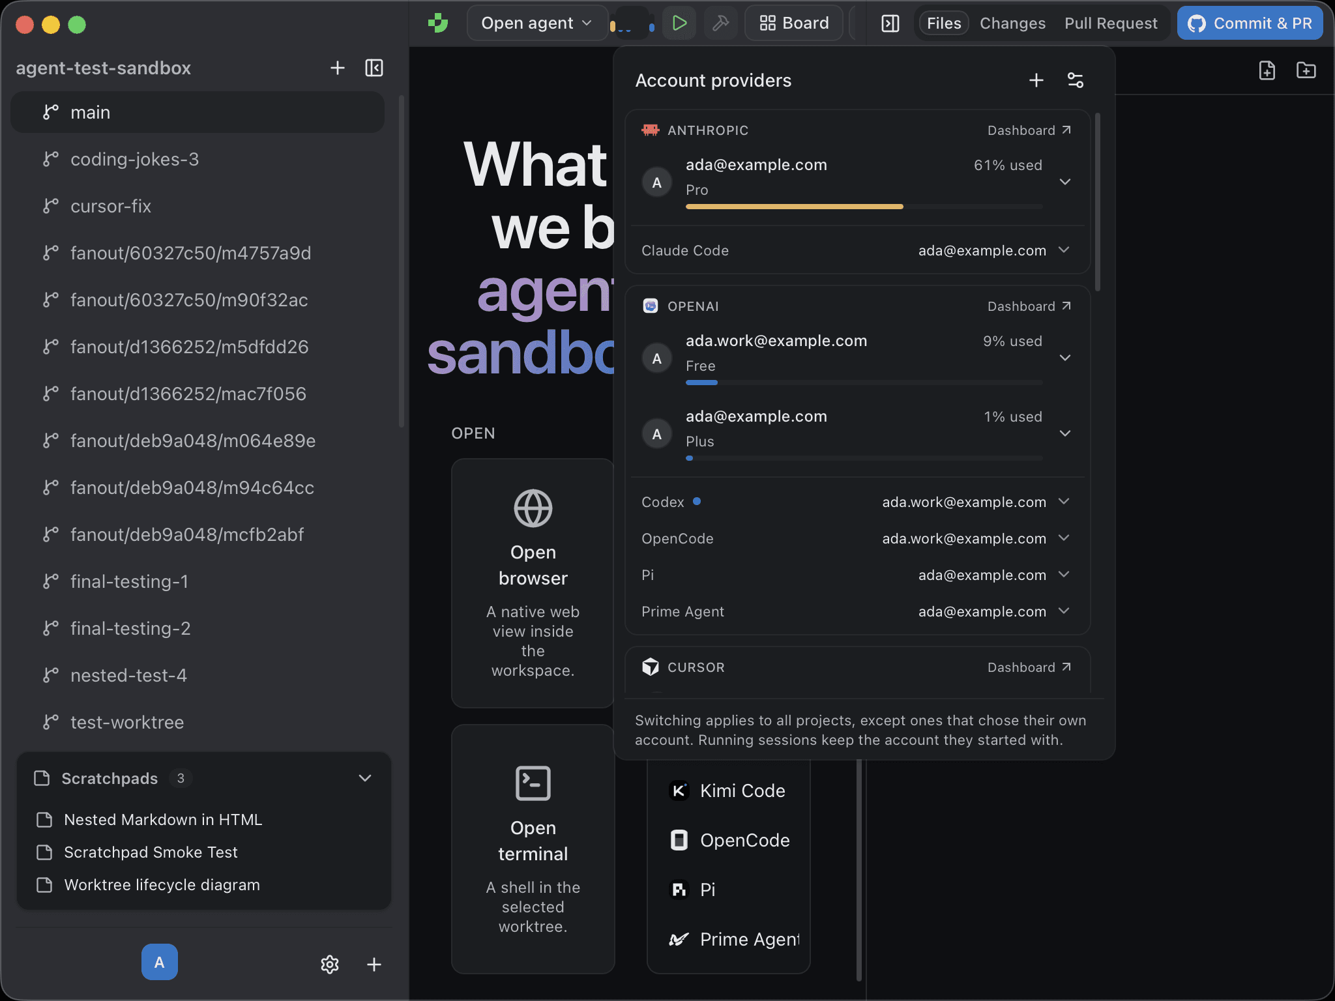Open the OpenAI Dashboard link

point(1029,306)
